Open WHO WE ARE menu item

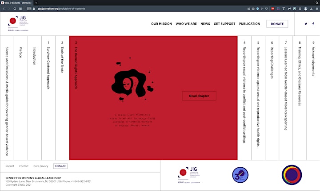(x=186, y=24)
